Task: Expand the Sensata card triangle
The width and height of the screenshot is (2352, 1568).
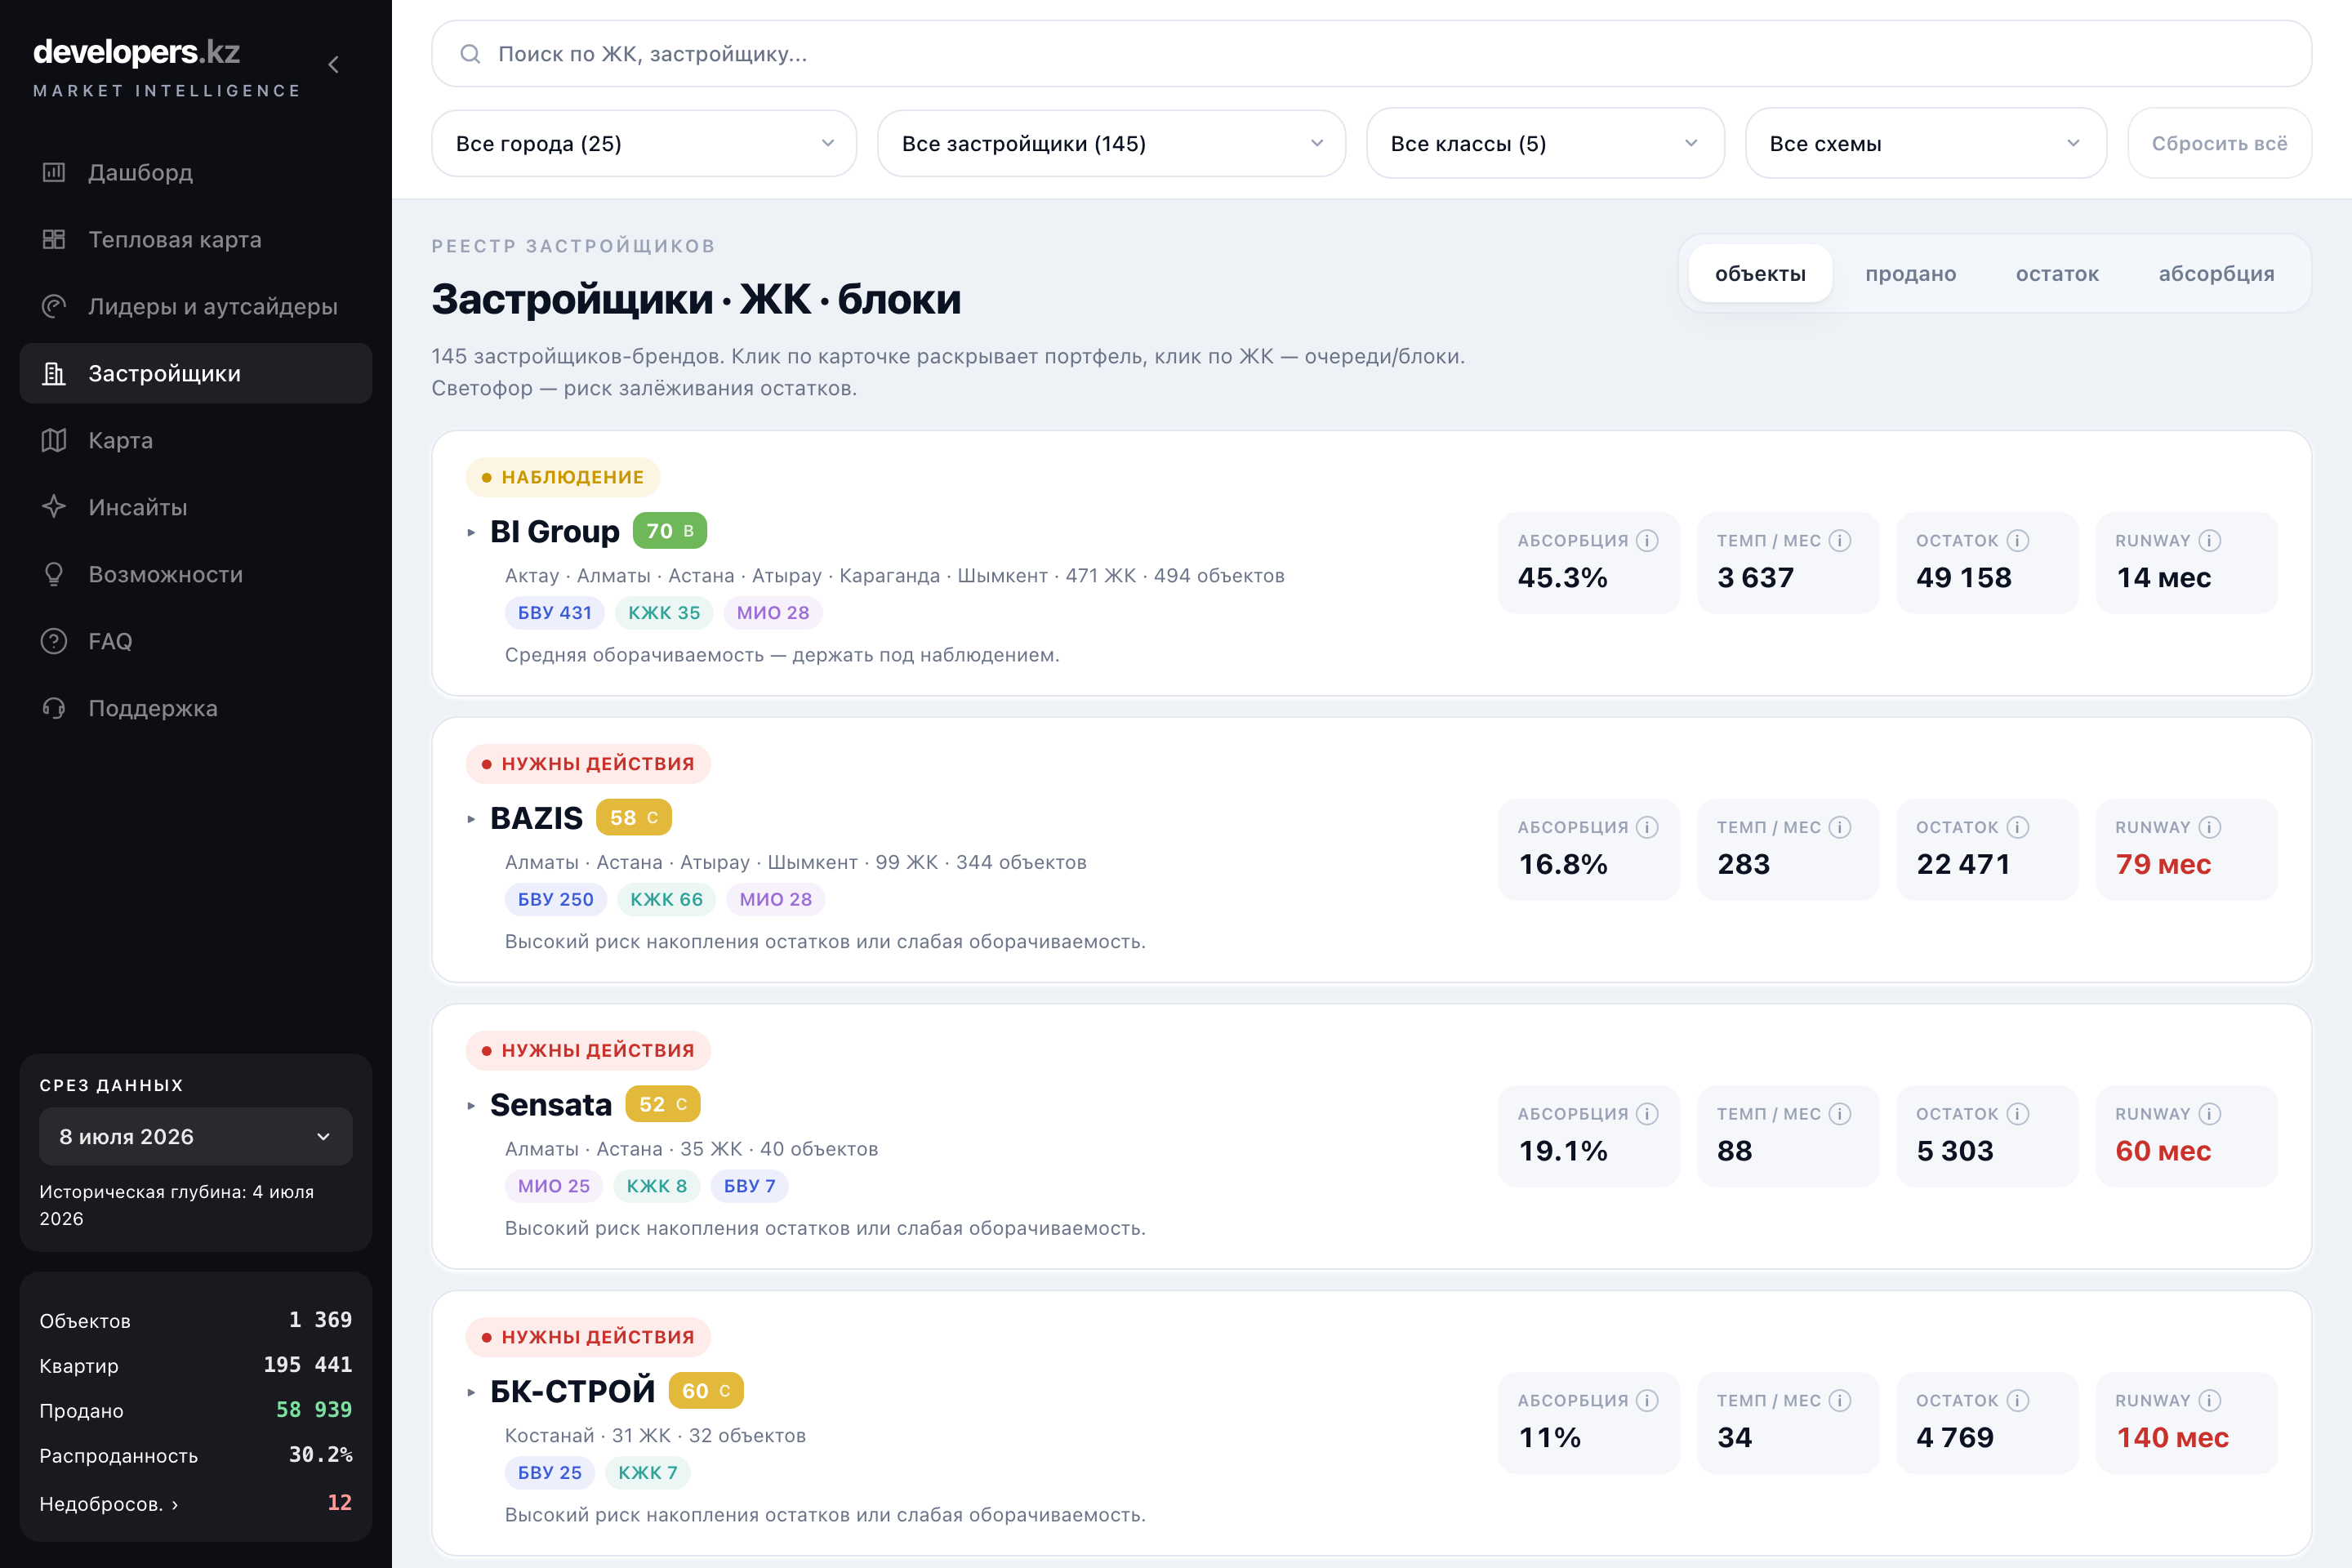Action: tap(471, 1106)
